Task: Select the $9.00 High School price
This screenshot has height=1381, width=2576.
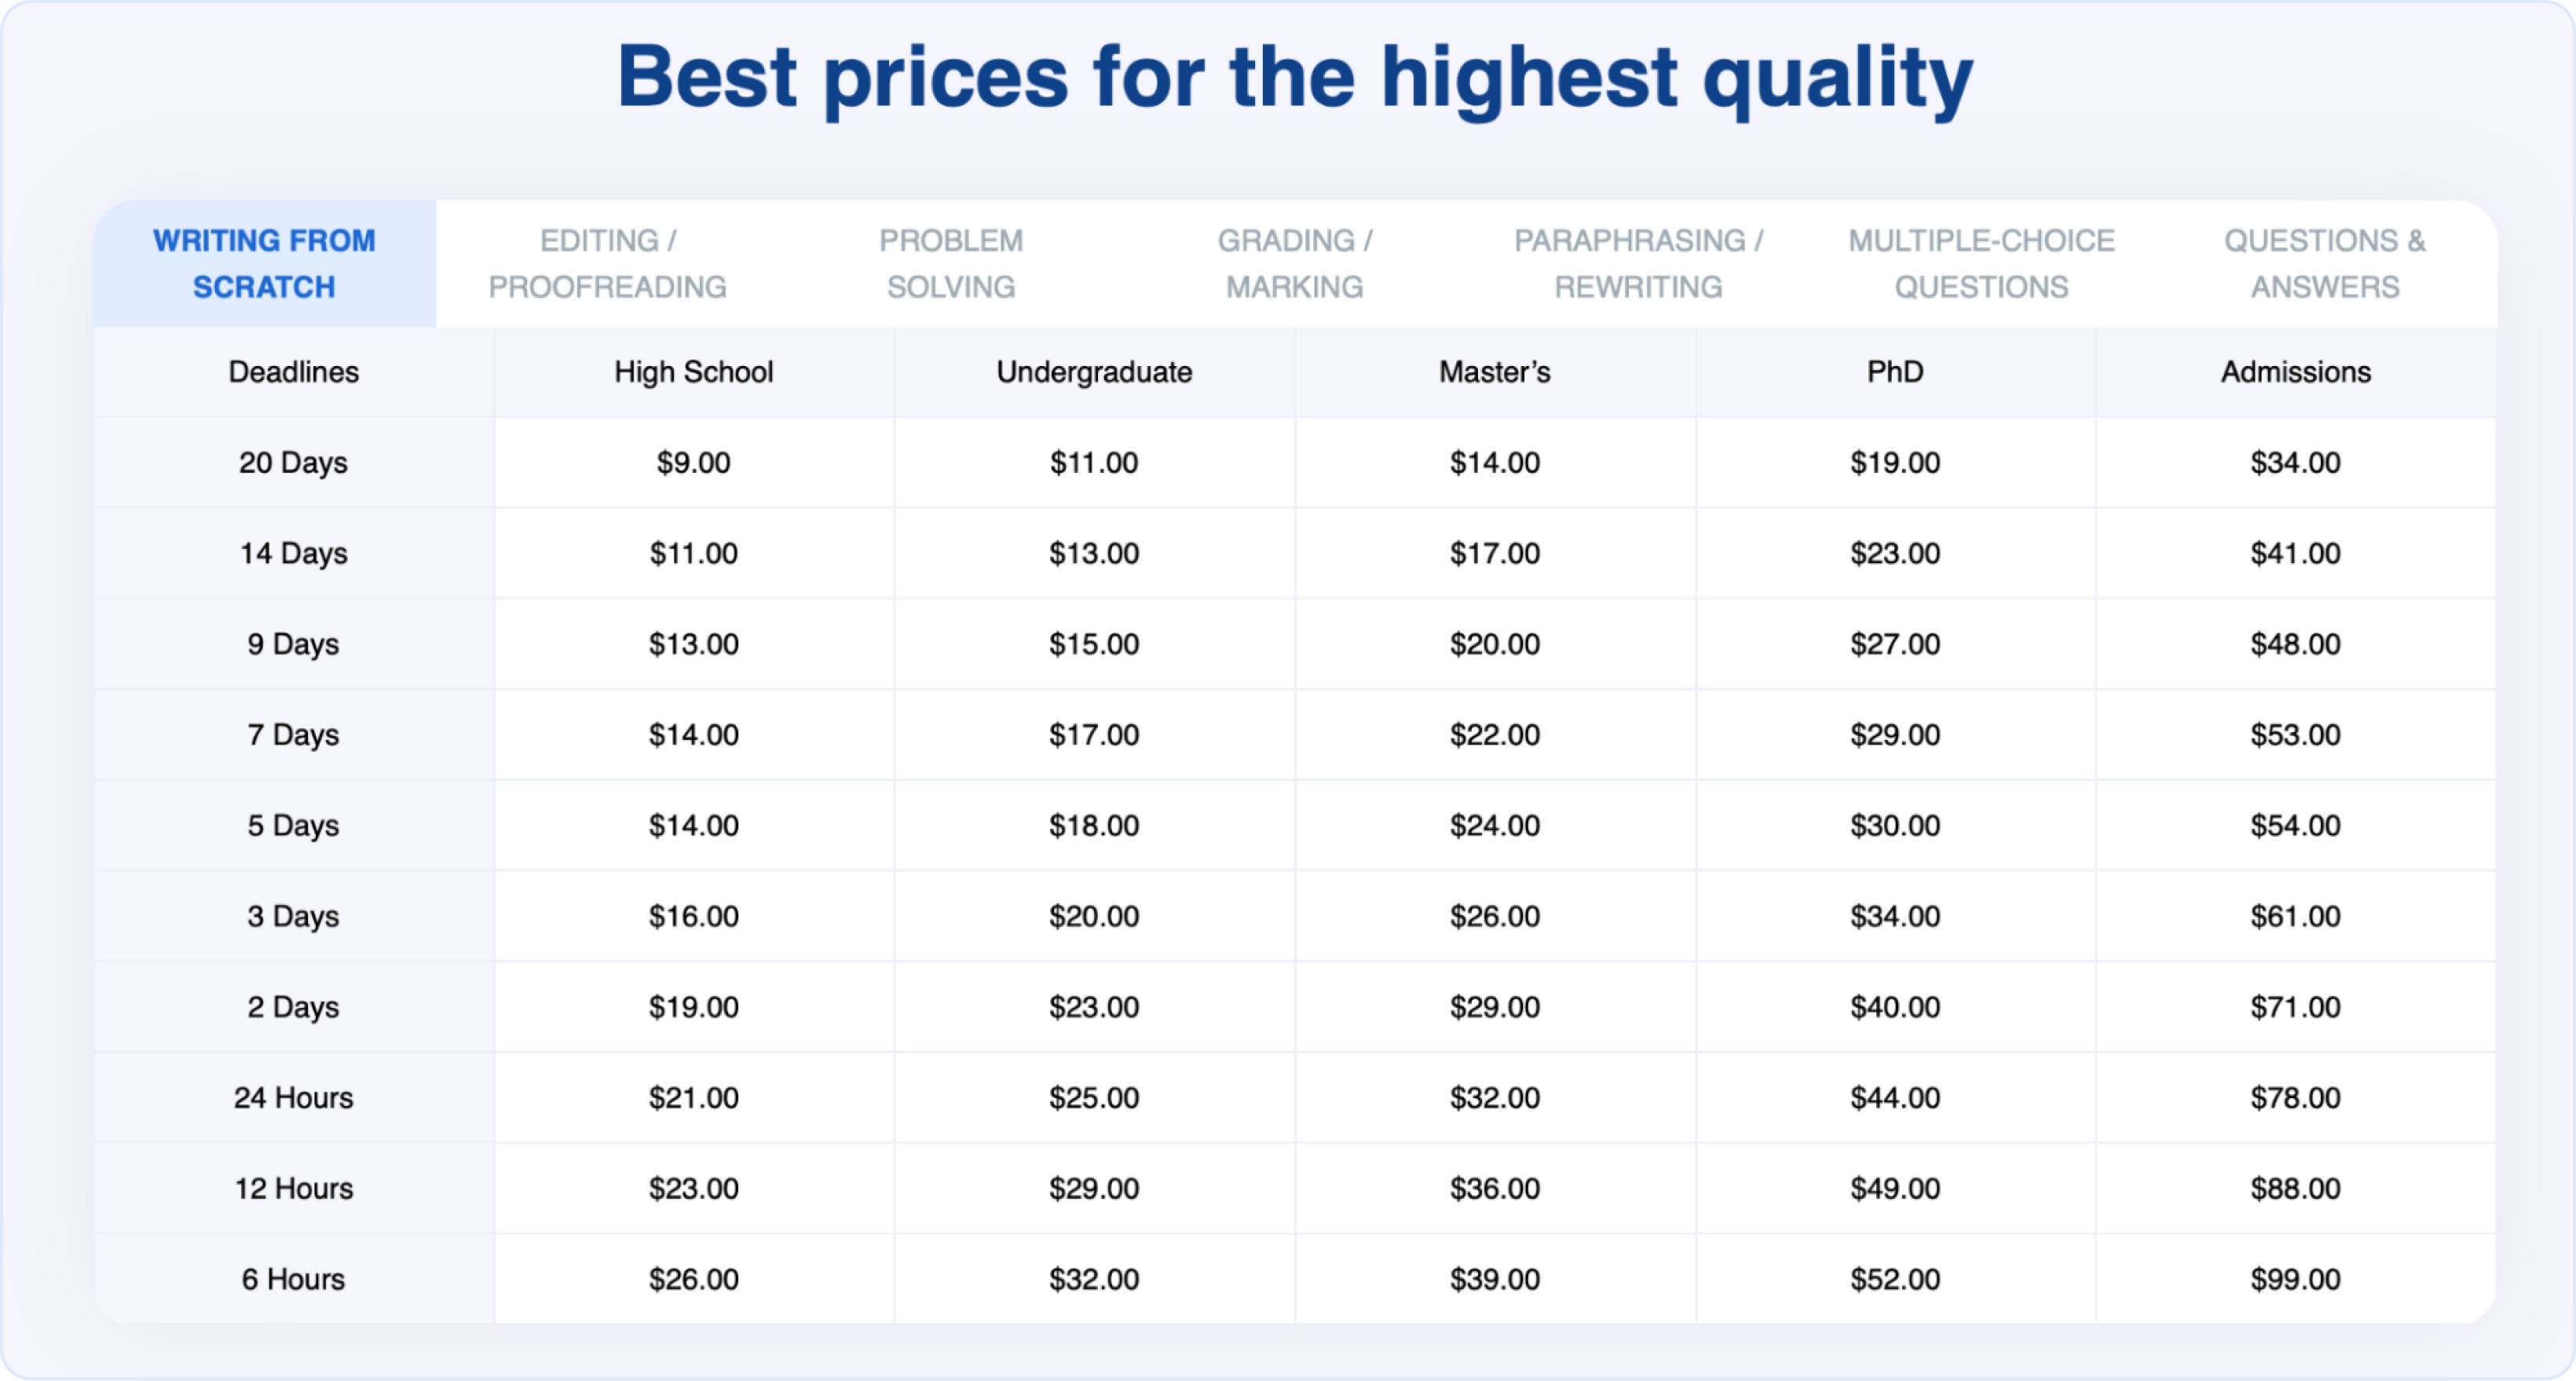Action: [x=693, y=462]
